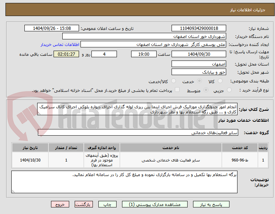275x214 pixels.
Task: Click the نام خدمت column header
Action: (171, 148)
